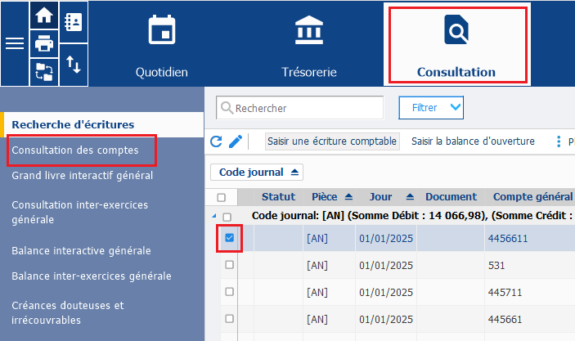The height and width of the screenshot is (341, 575).
Task: Collapse the Code journal AN group
Action: coord(216,215)
